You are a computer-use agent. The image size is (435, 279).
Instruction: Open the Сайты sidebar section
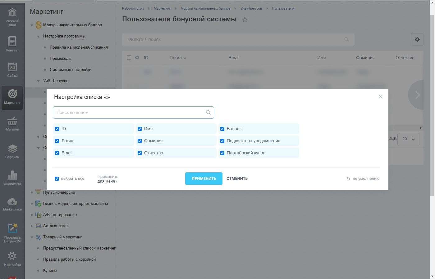12,69
